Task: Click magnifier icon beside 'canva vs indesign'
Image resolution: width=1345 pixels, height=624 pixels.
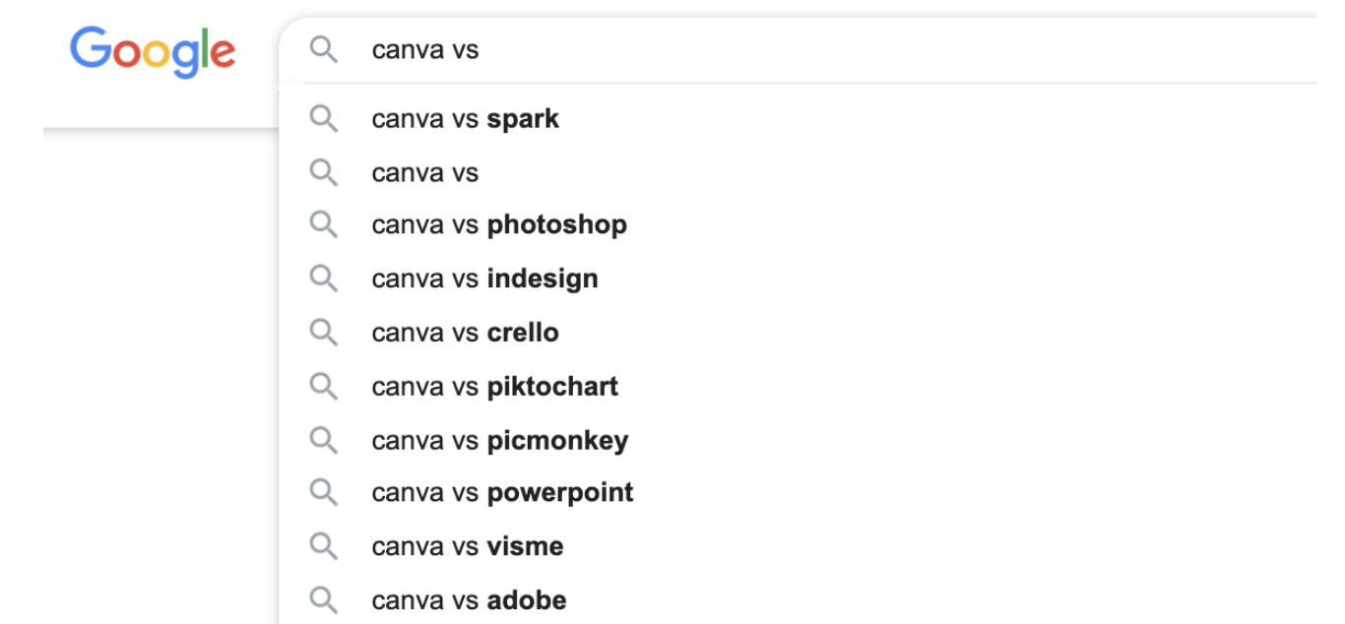Action: (324, 279)
